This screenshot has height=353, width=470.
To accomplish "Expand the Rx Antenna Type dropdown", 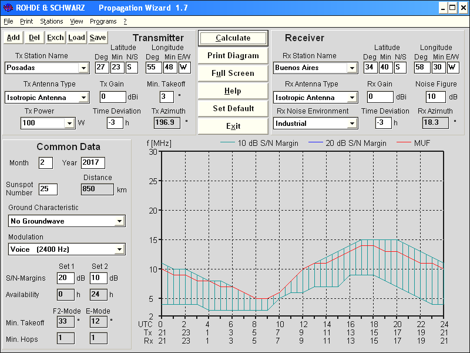I will pyautogui.click(x=352, y=98).
